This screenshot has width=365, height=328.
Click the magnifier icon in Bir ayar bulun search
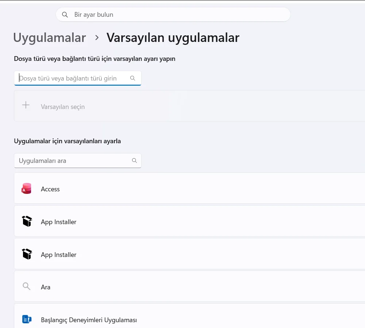(65, 15)
